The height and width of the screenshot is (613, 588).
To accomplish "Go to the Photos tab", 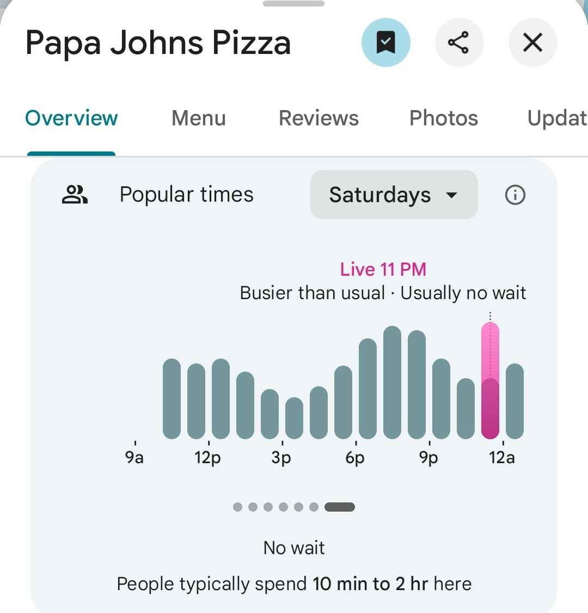I will click(x=443, y=118).
